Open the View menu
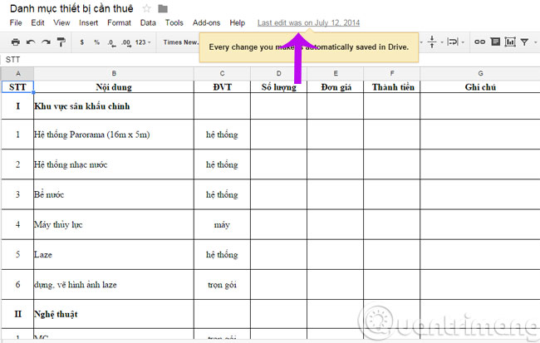540x343 pixels. (61, 22)
